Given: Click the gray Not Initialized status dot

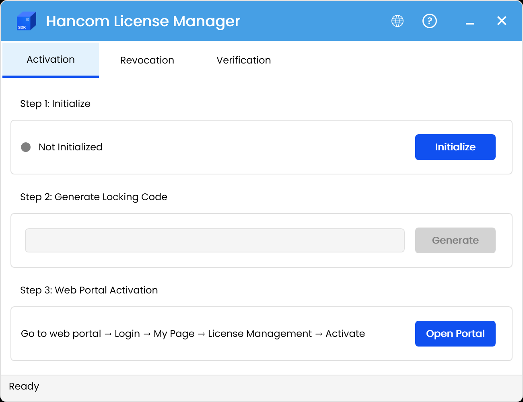Looking at the screenshot, I should pyautogui.click(x=26, y=147).
